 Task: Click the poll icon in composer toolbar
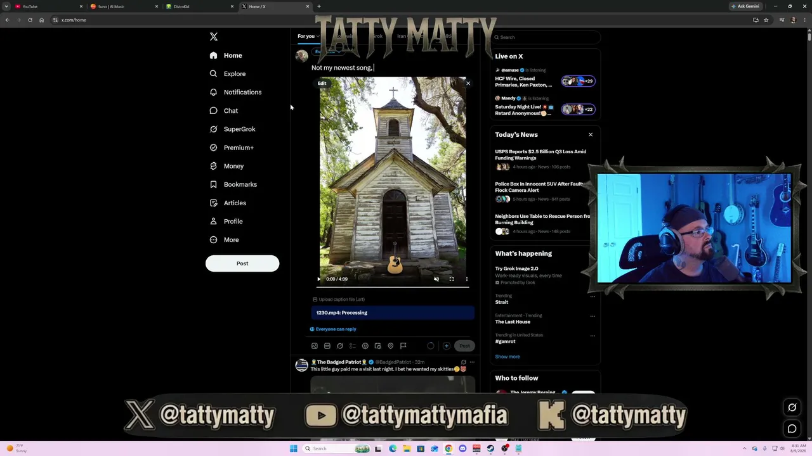[x=353, y=346]
